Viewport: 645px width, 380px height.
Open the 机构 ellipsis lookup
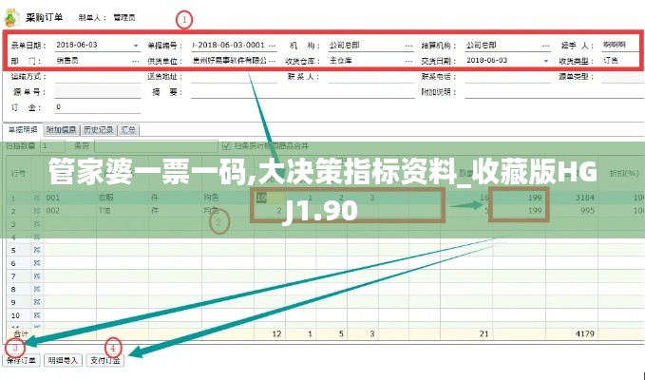click(408, 46)
